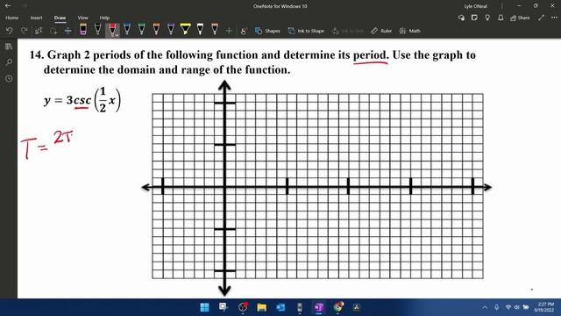Select the tan pencil at the row's end

point(214,29)
